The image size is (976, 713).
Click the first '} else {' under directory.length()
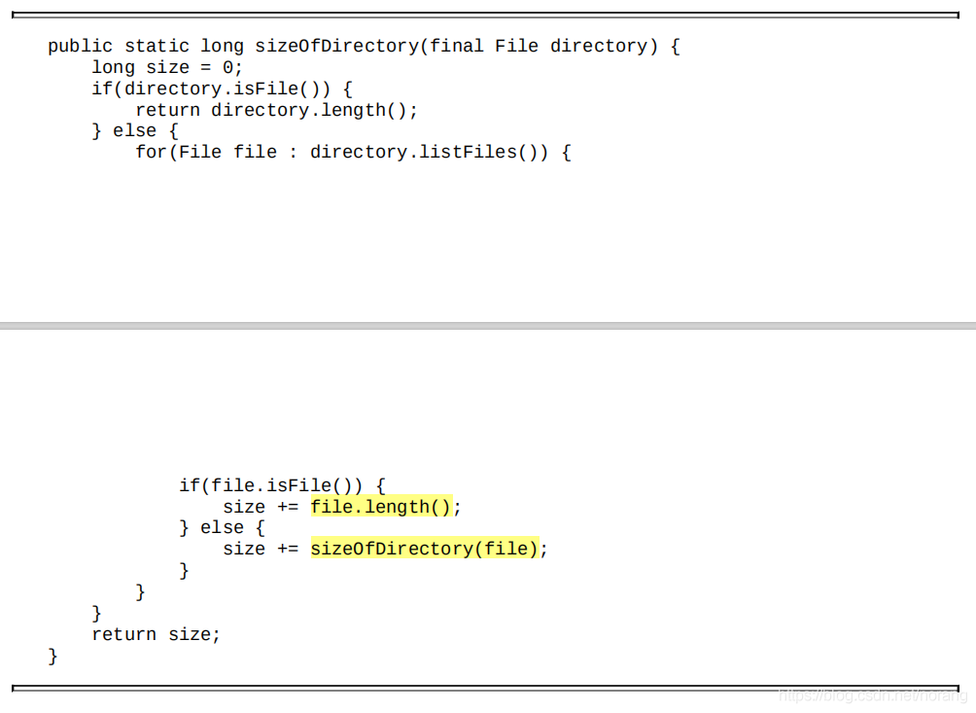[x=135, y=130]
